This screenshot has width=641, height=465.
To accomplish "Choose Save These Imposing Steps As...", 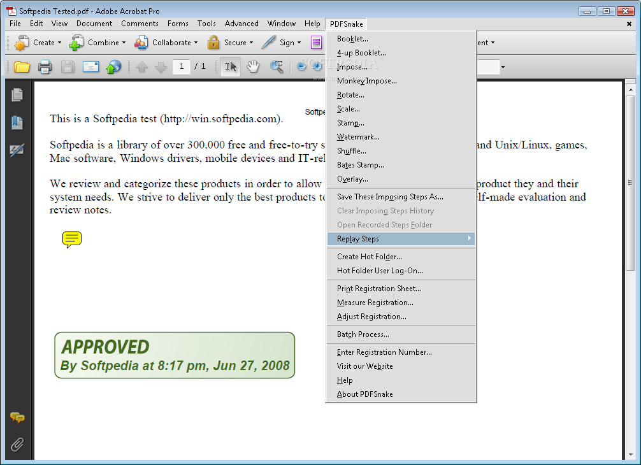I will (401, 197).
